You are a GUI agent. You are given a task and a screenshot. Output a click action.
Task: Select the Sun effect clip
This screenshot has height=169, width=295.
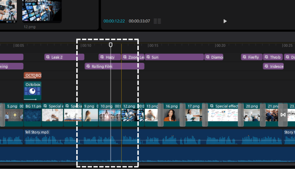174,57
